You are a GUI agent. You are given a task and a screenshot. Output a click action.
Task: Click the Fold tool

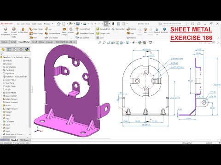[x=130, y=33]
